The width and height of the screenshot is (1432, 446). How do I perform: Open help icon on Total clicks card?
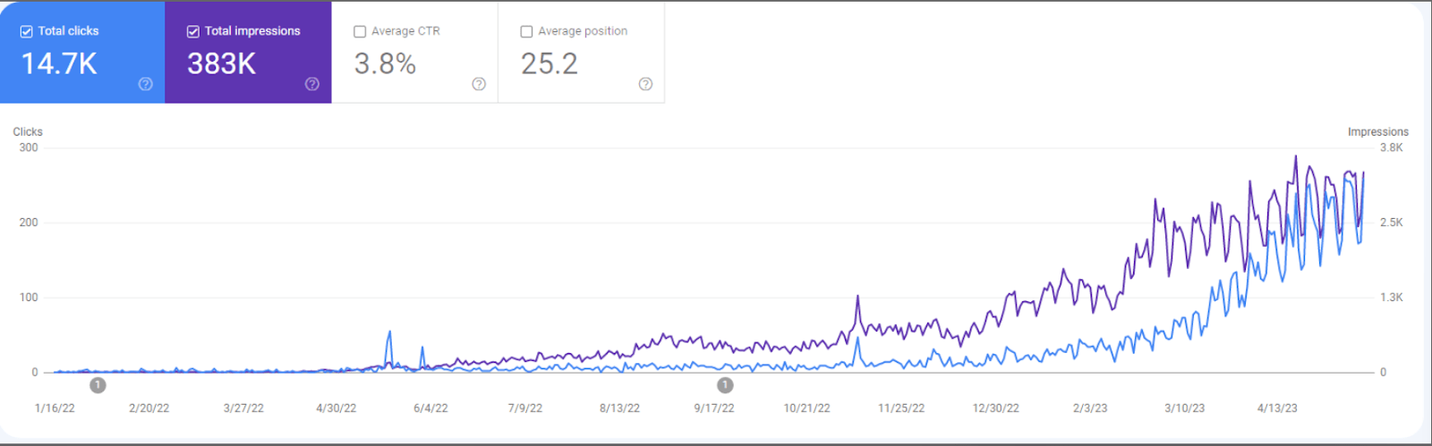[146, 84]
